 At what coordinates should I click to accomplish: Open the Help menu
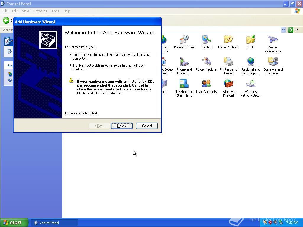tap(67, 11)
